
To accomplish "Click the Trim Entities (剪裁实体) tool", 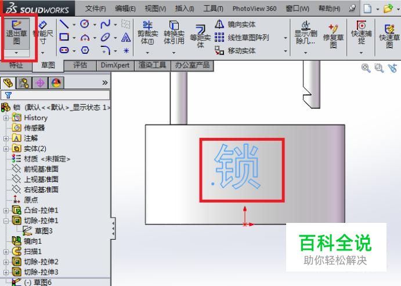I will coord(147,32).
